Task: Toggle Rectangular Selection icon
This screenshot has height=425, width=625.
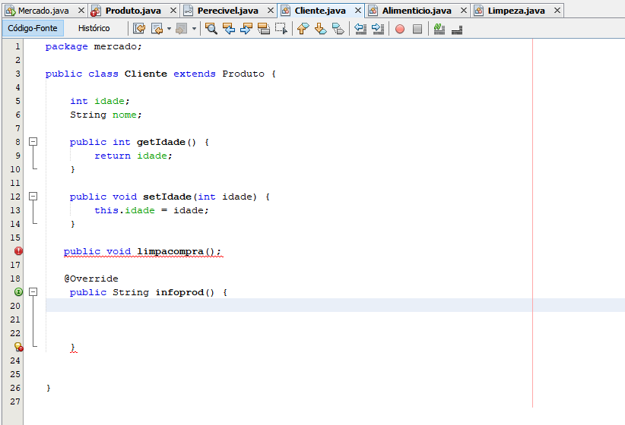Action: coord(281,29)
